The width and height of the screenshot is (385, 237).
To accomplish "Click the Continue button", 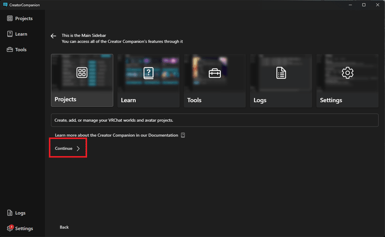I will 68,148.
